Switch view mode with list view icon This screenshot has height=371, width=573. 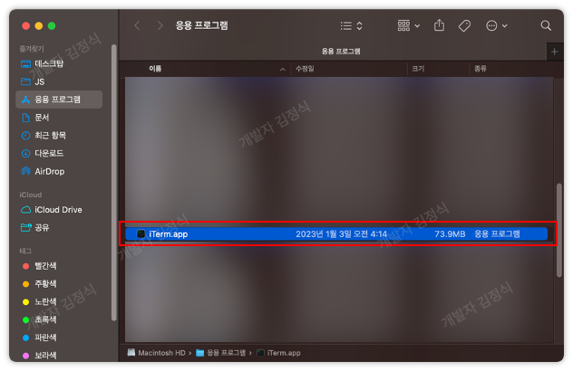click(x=351, y=25)
